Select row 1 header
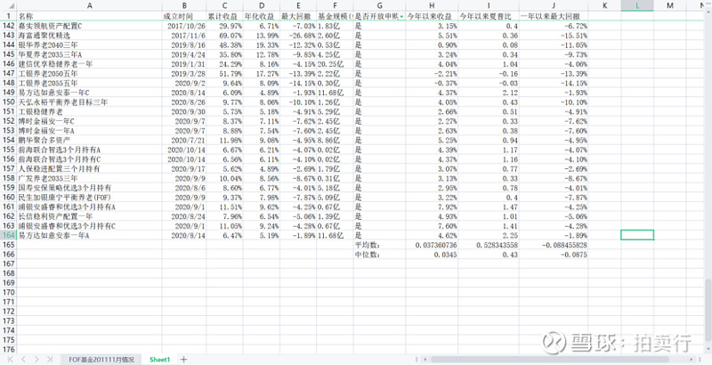This screenshot has height=365, width=712. (7, 16)
